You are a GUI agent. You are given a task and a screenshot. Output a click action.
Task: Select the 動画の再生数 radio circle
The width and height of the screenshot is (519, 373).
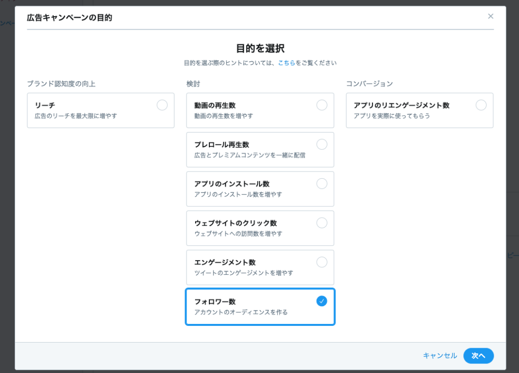[322, 105]
